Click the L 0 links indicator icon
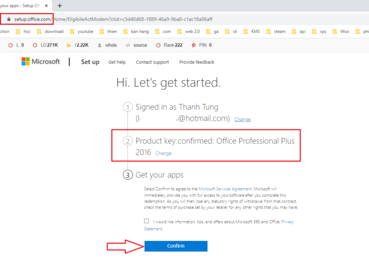369x277 pixels. click(11, 45)
